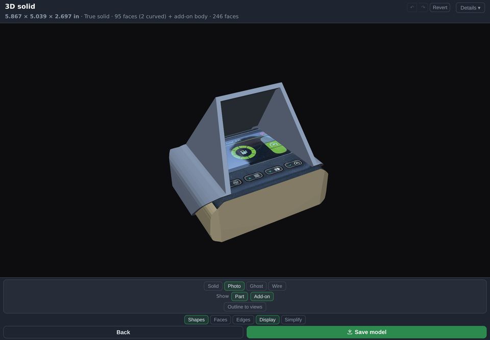The width and height of the screenshot is (490, 340).
Task: Toggle visibility of the Add-on body
Action: tap(262, 297)
